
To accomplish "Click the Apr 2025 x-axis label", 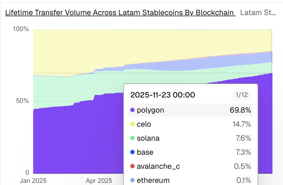I will (x=99, y=180).
